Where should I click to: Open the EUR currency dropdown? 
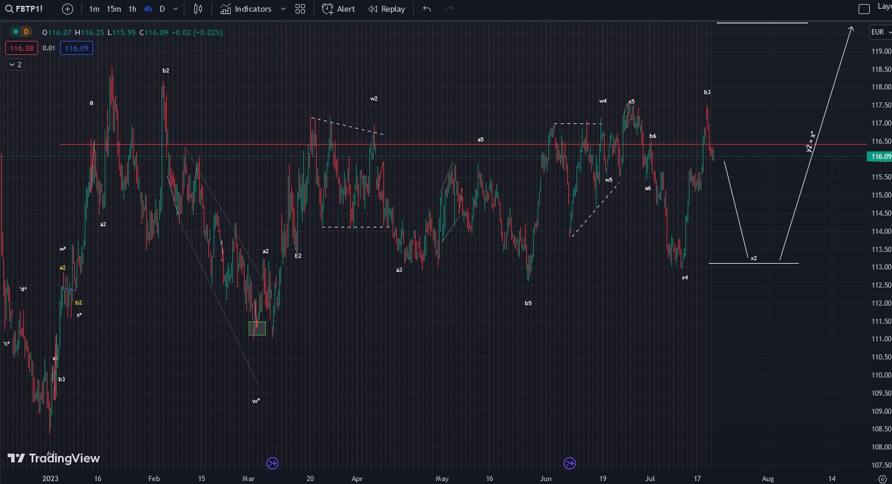tap(880, 32)
